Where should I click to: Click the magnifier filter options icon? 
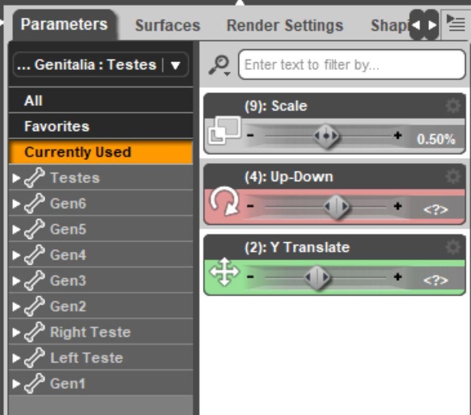(x=220, y=65)
